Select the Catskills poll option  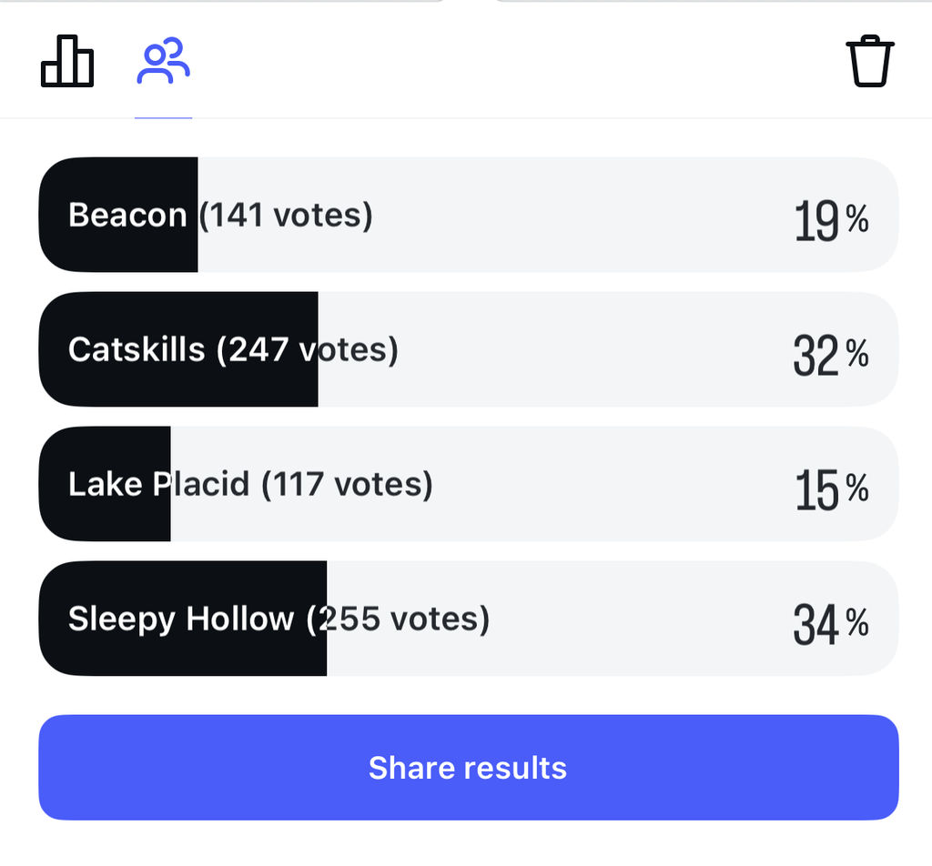tap(468, 348)
